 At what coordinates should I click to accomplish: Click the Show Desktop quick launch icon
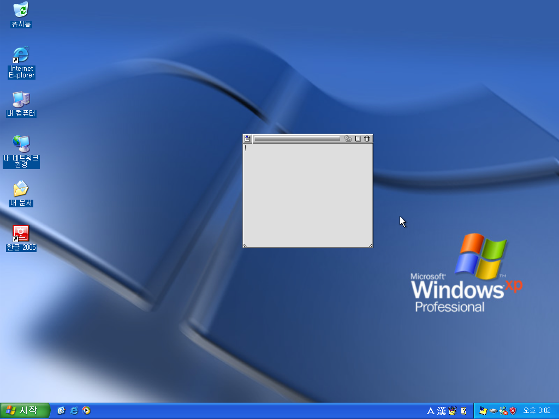[61, 411]
